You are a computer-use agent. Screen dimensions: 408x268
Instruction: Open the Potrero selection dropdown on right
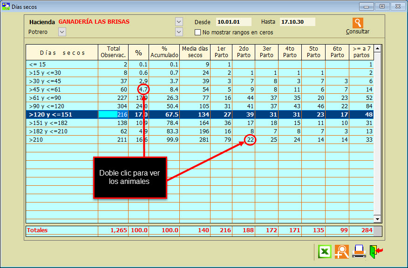pos(179,32)
